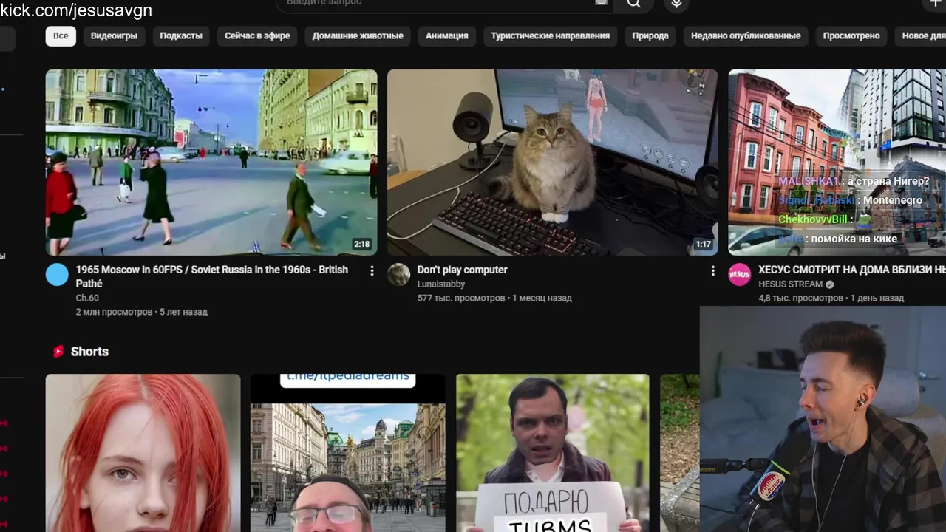Viewport: 946px width, 532px height.
Task: Select the "Просмотрено" filter chip
Action: pos(851,35)
